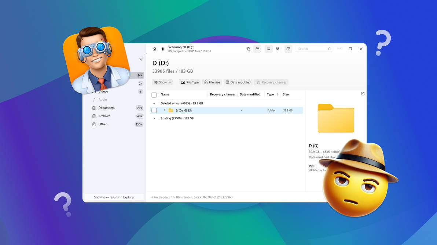Switch to folder tree view icon
The width and height of the screenshot is (437, 245).
[x=257, y=49]
